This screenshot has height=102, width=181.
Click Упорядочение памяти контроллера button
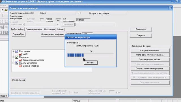[150, 77]
